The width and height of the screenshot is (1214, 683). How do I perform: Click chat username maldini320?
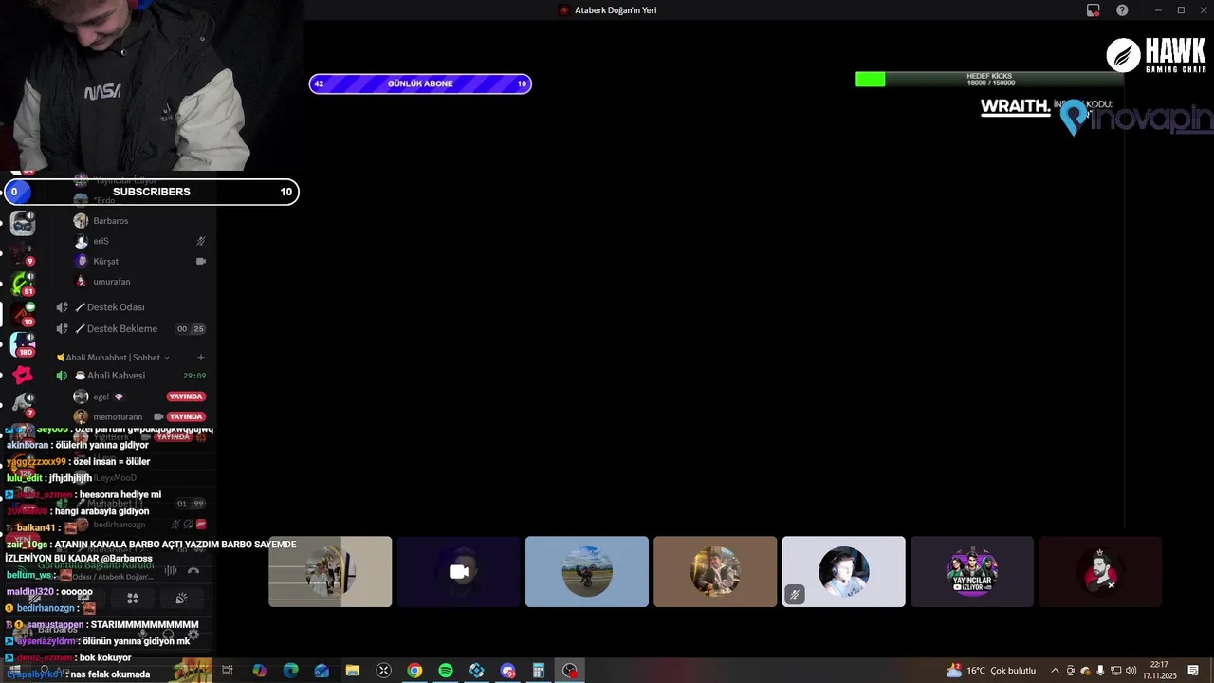(x=29, y=591)
